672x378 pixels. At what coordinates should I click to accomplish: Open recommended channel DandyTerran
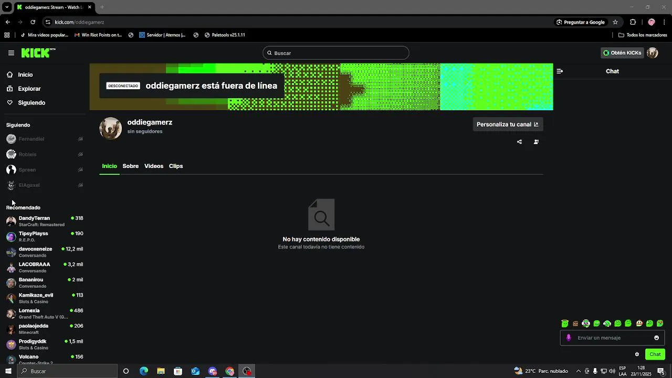pos(45,221)
